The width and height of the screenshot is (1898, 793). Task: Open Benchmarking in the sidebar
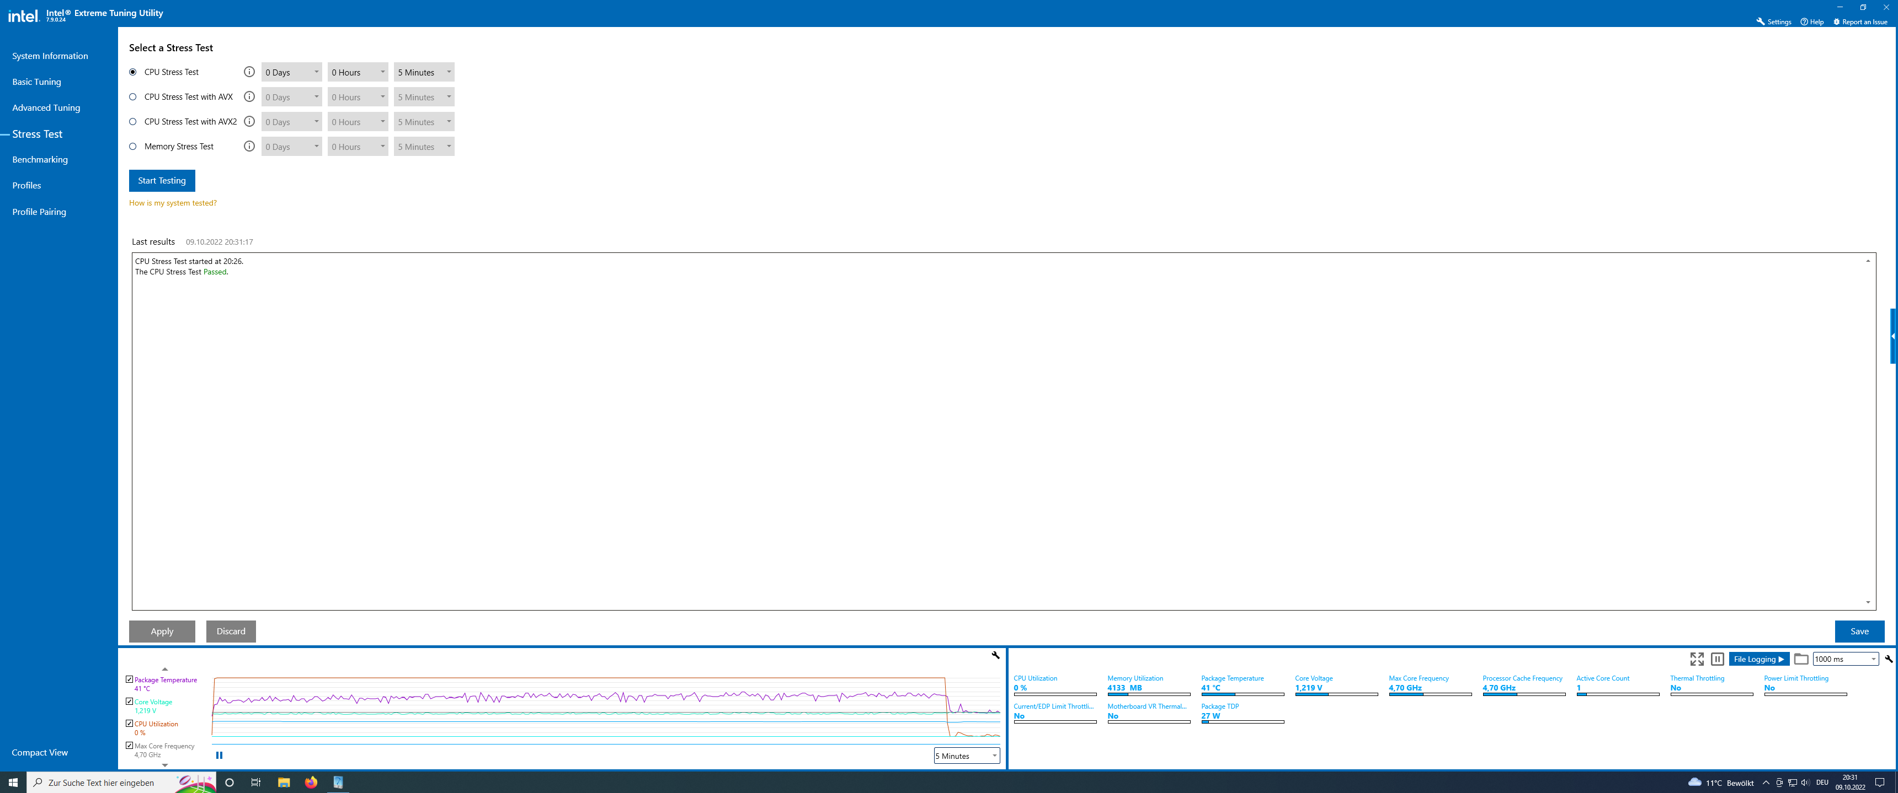pyautogui.click(x=40, y=160)
